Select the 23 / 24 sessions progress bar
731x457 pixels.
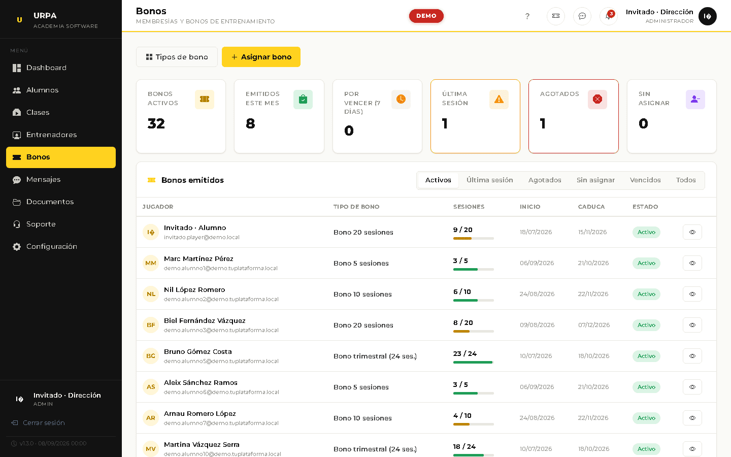(474, 362)
